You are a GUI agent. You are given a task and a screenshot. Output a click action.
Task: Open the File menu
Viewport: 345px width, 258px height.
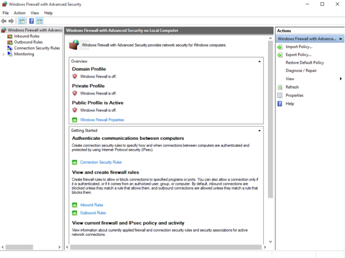tap(5, 13)
